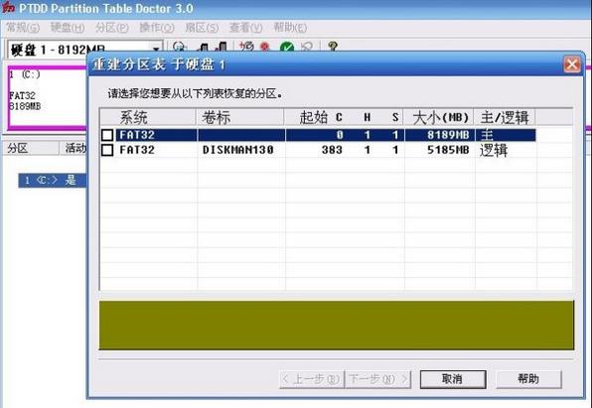Click the 逻辑 type cell
592x408 pixels.
click(494, 150)
